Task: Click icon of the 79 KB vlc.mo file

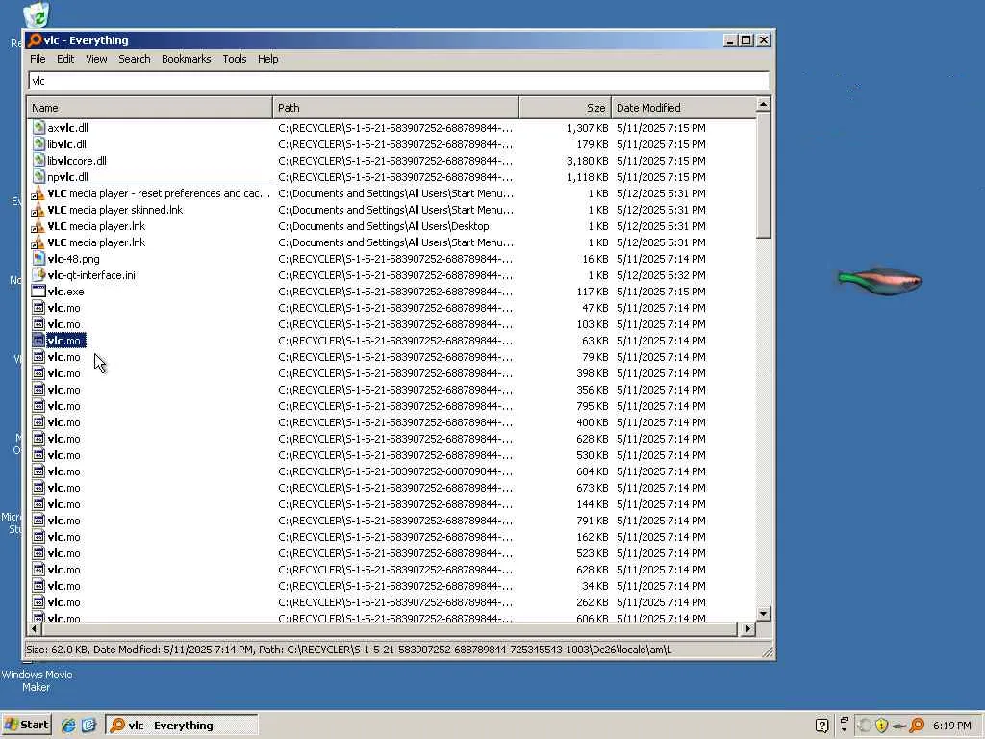Action: pyautogui.click(x=38, y=356)
